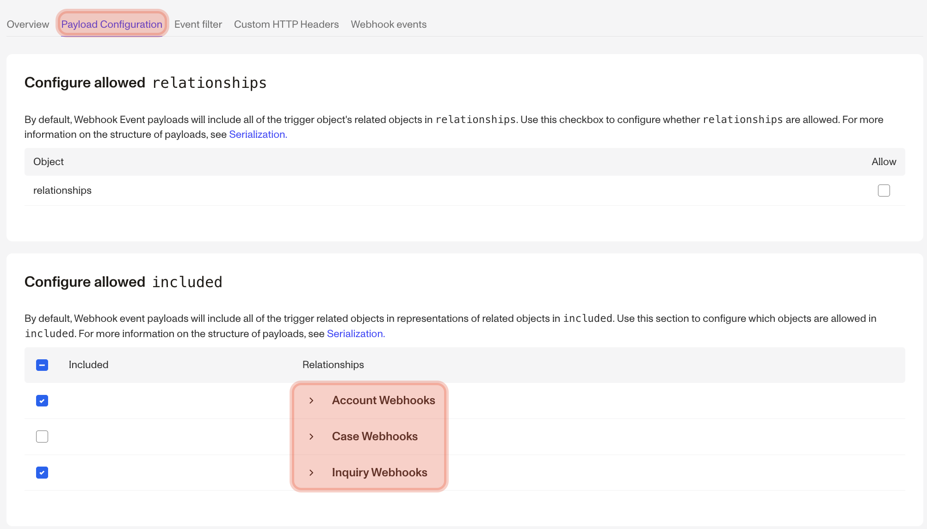Screen dimensions: 927x529
Task: Enable the Allow checkbox for relationships
Action: (884, 190)
